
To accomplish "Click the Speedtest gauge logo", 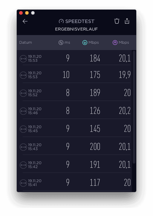I will pyautogui.click(x=61, y=21).
